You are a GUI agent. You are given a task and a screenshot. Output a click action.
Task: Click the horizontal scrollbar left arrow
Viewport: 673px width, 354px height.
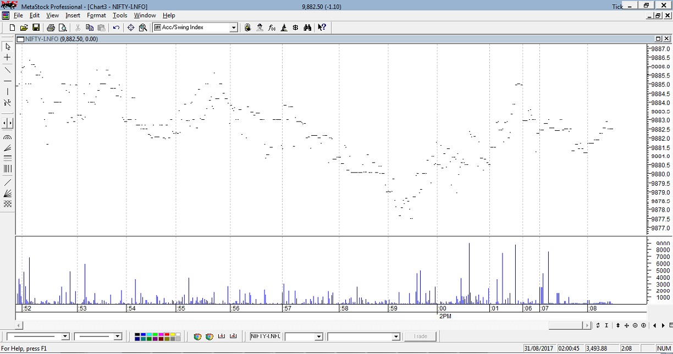click(x=20, y=325)
